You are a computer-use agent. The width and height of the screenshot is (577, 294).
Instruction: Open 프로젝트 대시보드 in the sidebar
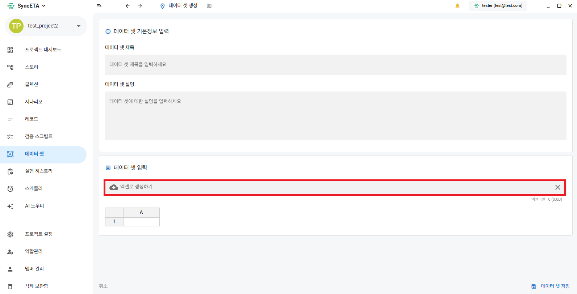click(x=43, y=50)
